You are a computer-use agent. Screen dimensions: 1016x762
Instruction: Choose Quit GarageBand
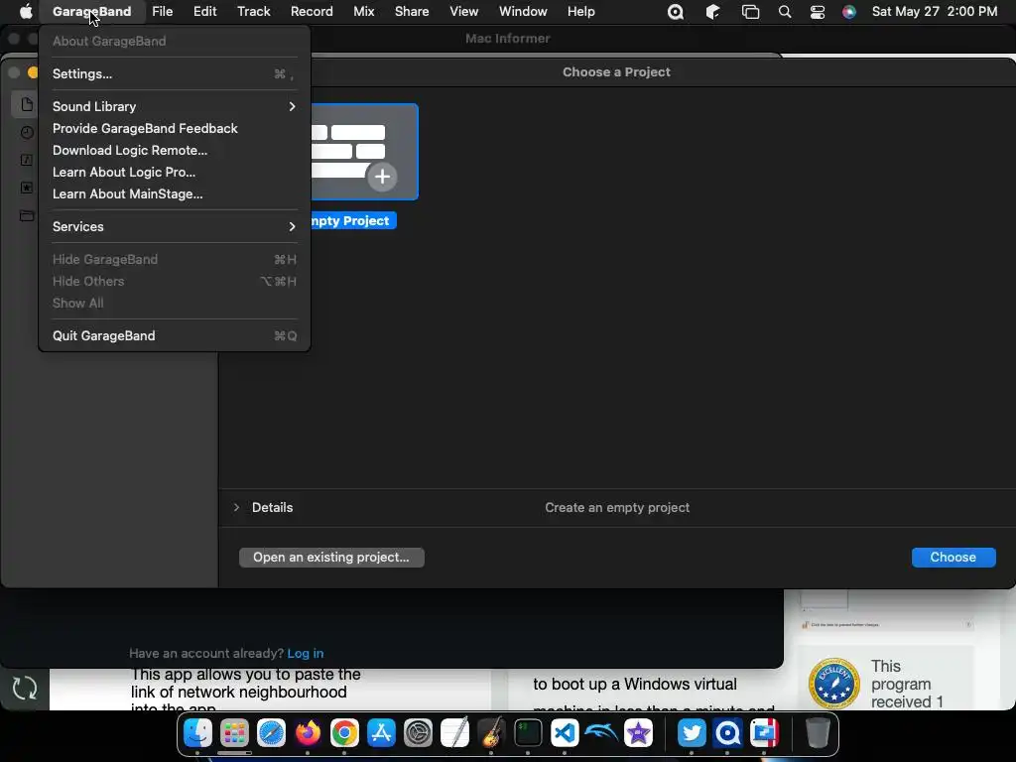point(175,335)
